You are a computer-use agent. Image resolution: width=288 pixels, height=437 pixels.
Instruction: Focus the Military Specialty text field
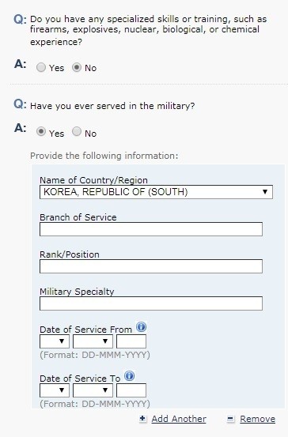click(x=151, y=303)
